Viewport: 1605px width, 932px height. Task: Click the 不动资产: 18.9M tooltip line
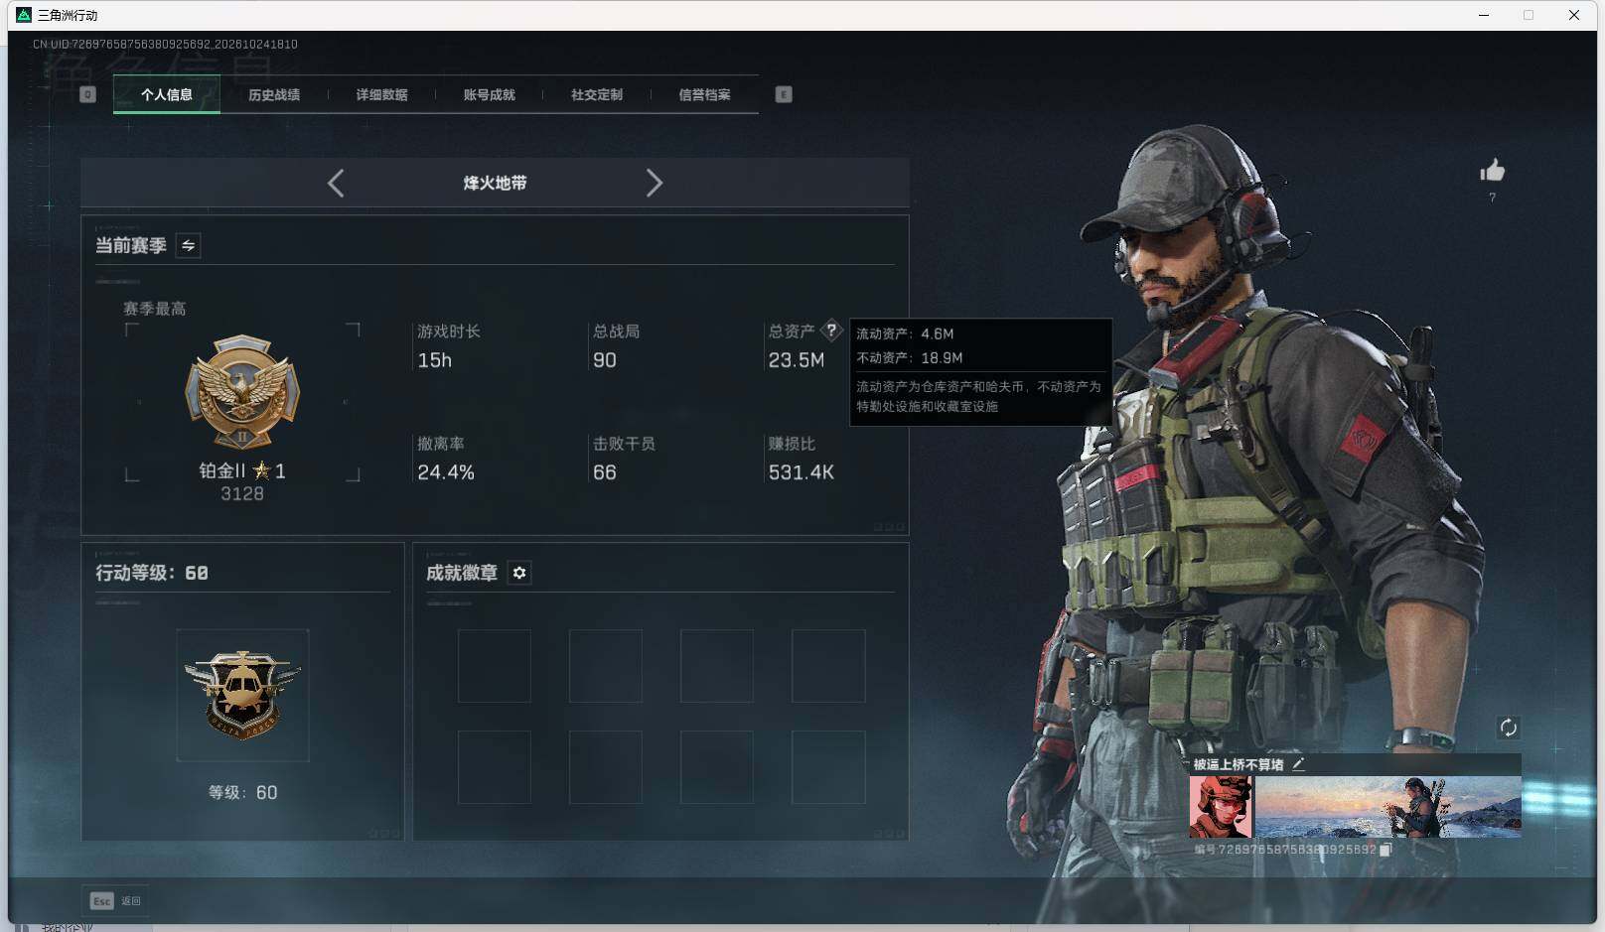(910, 357)
